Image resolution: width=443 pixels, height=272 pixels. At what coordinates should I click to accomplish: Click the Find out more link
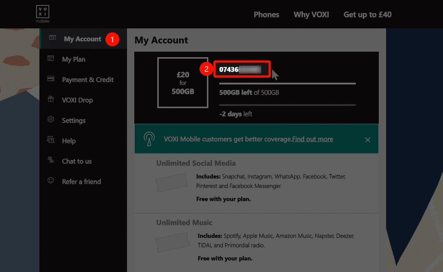[312, 139]
